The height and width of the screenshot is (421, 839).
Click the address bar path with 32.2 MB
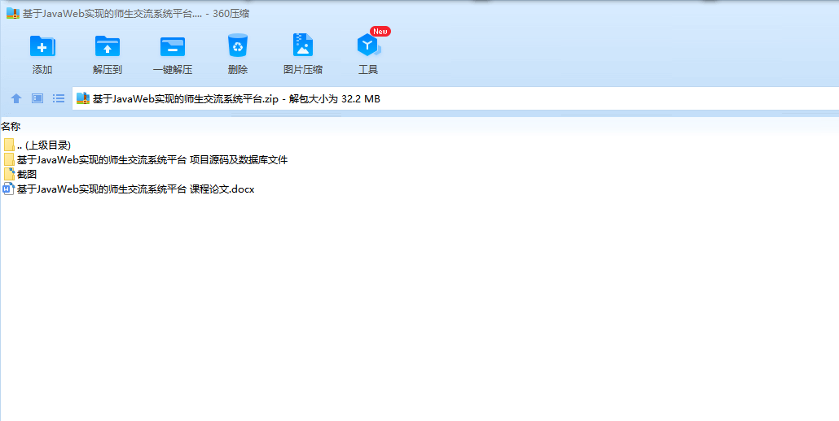[x=236, y=98]
